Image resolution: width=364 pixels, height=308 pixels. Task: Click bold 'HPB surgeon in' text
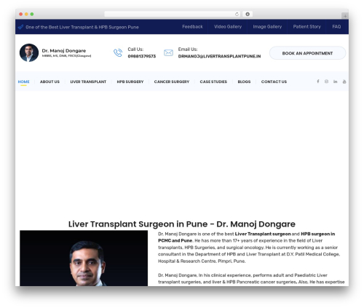(318, 234)
